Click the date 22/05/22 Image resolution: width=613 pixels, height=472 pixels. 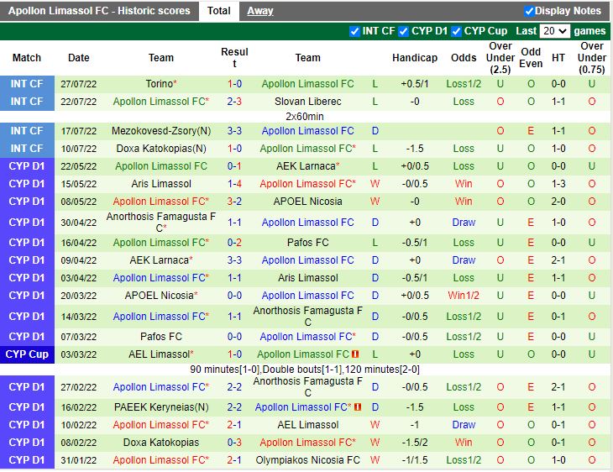[79, 166]
